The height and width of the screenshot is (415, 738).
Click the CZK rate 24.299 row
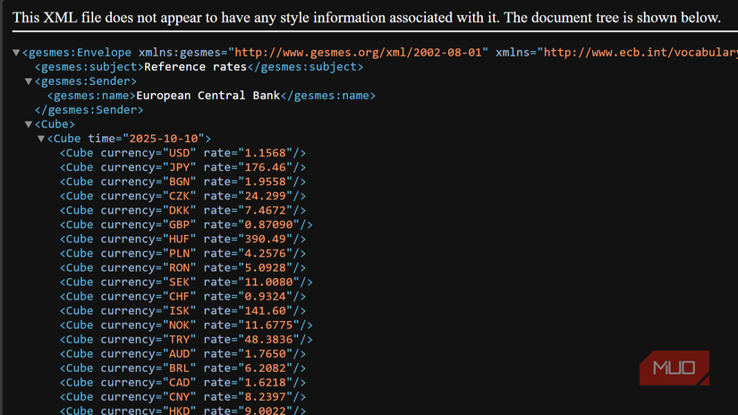[x=182, y=196]
